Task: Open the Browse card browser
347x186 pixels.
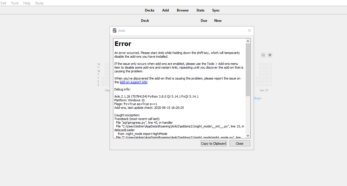Action: point(183,10)
